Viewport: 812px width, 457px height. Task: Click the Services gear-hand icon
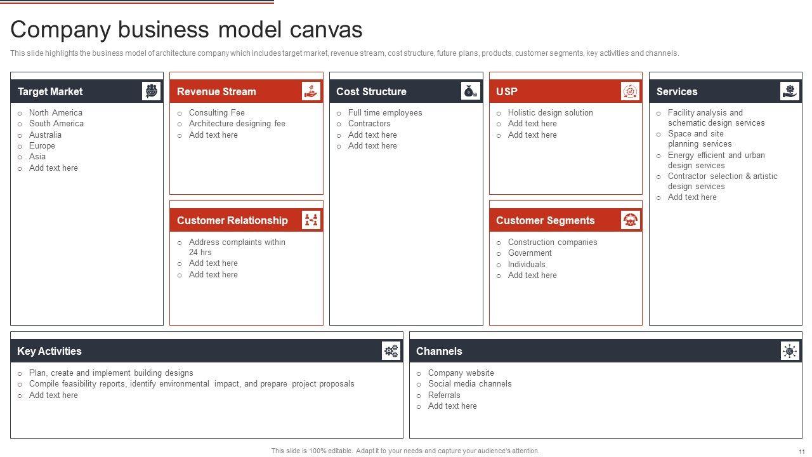[x=790, y=91]
